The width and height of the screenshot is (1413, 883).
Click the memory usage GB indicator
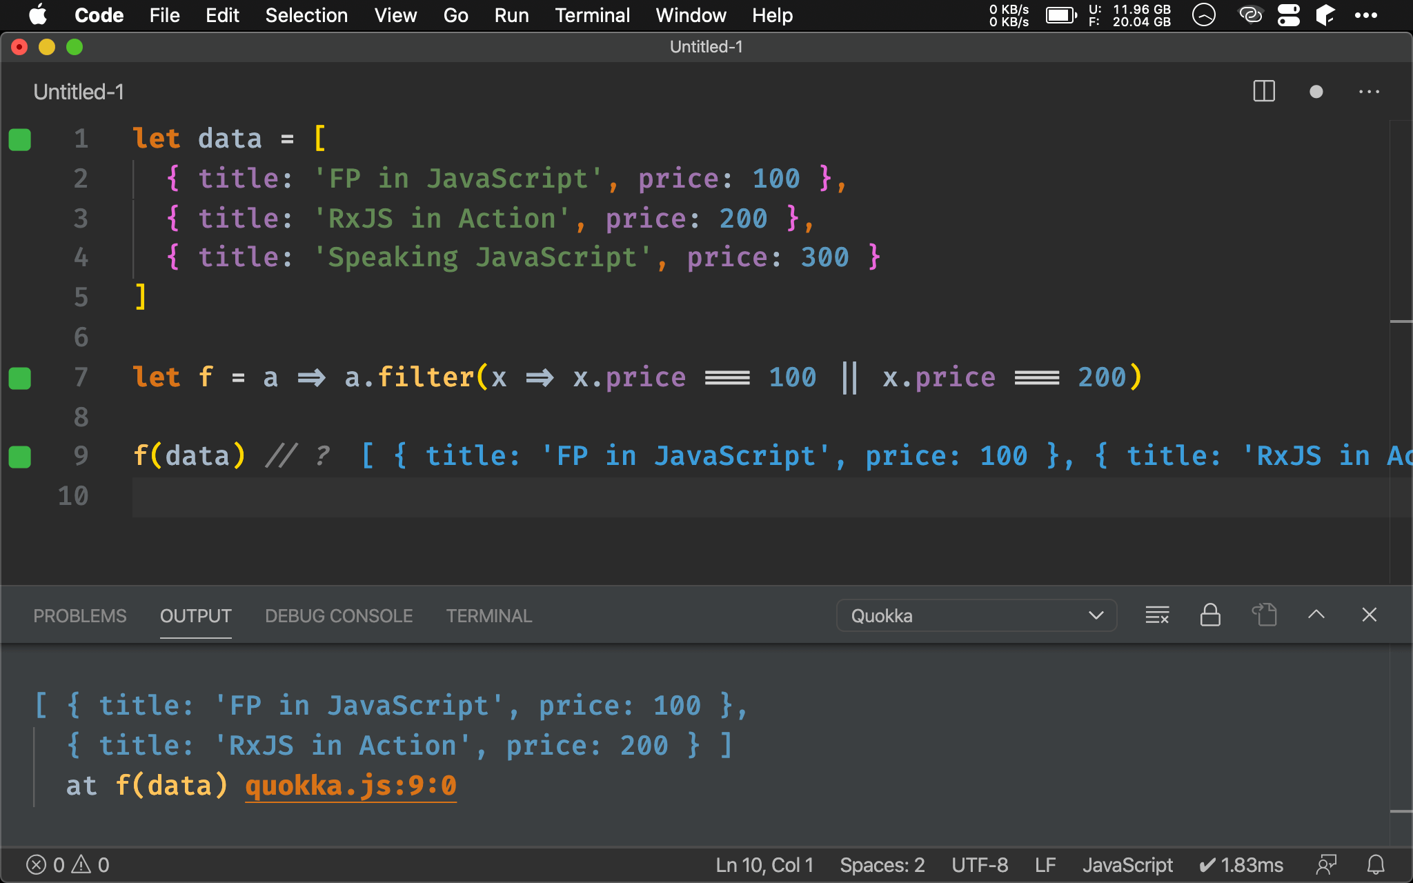(x=1129, y=15)
